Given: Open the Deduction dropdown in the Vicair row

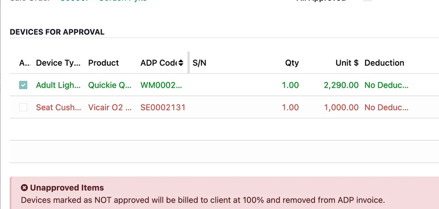Looking at the screenshot, I should (386, 107).
